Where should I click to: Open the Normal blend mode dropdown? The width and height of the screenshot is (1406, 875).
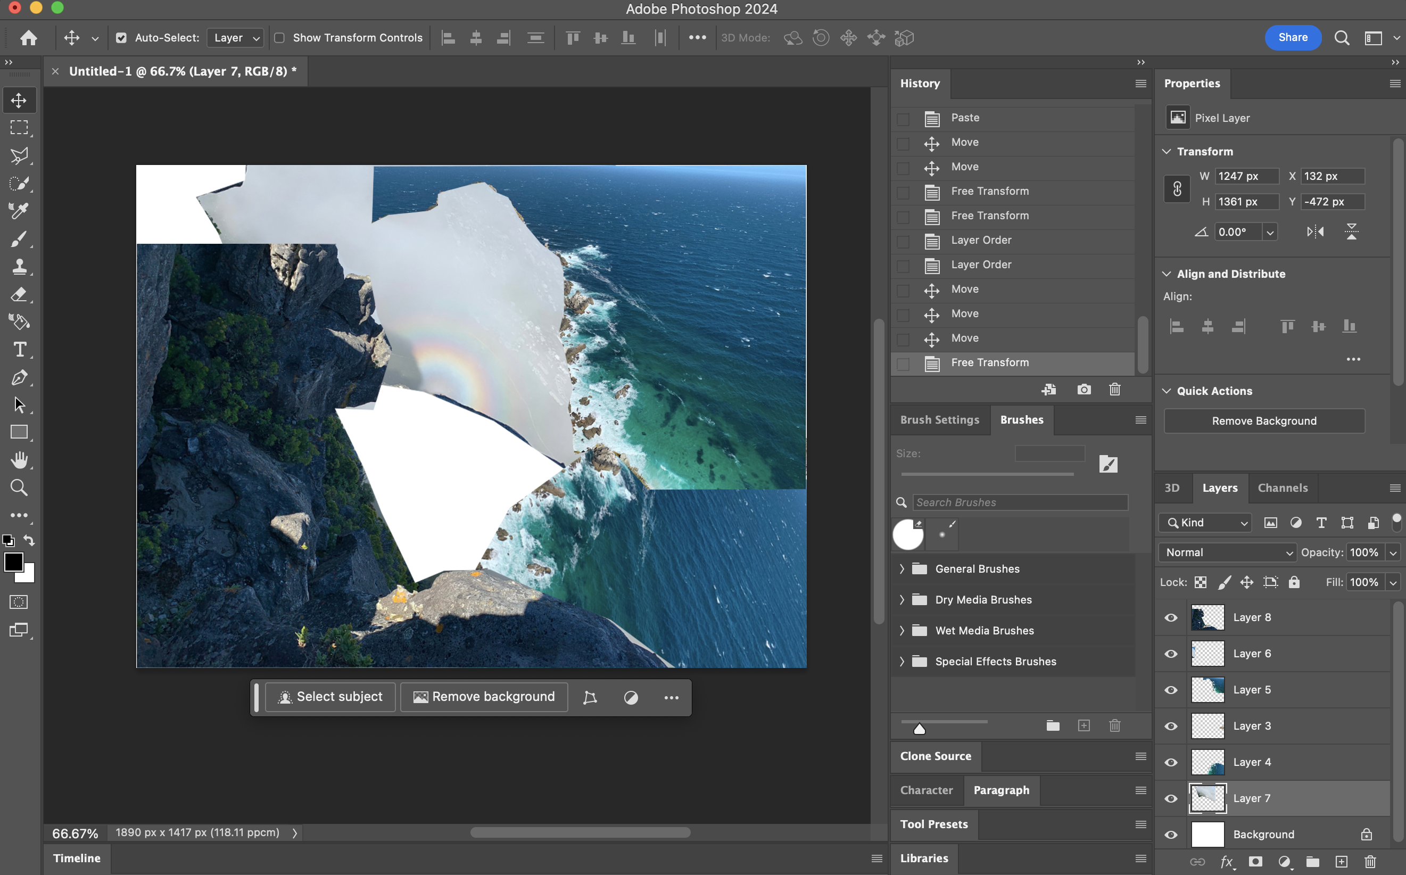[1227, 552]
